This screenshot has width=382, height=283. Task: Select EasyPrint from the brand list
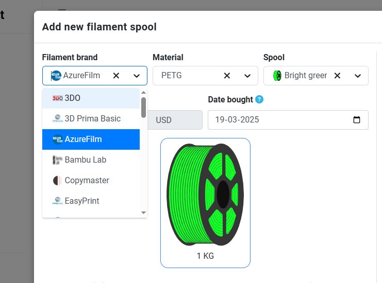(x=91, y=201)
